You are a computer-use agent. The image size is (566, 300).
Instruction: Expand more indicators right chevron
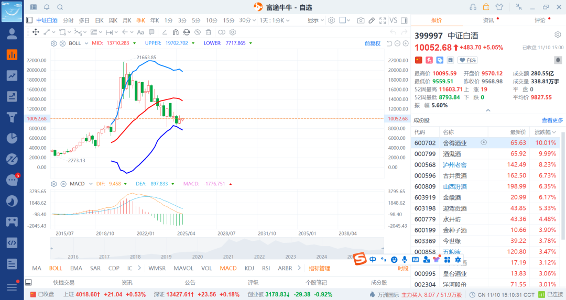tap(299, 268)
